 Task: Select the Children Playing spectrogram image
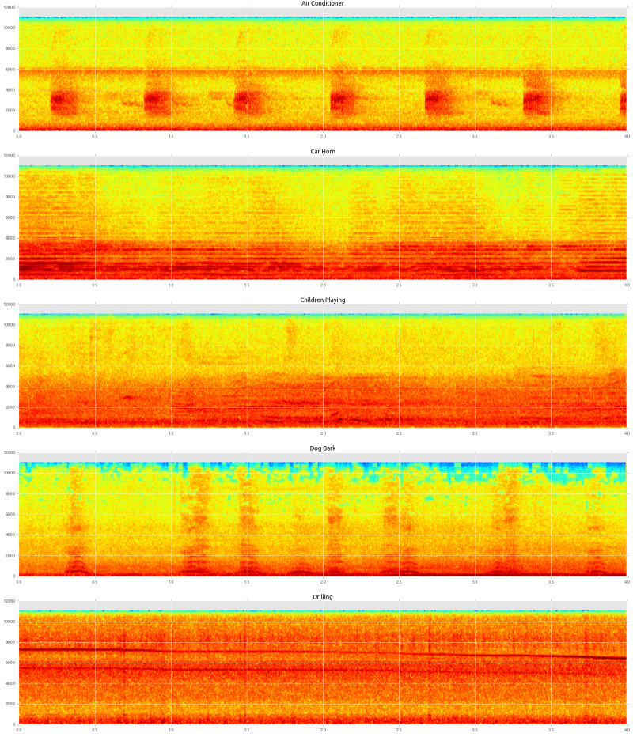click(322, 370)
